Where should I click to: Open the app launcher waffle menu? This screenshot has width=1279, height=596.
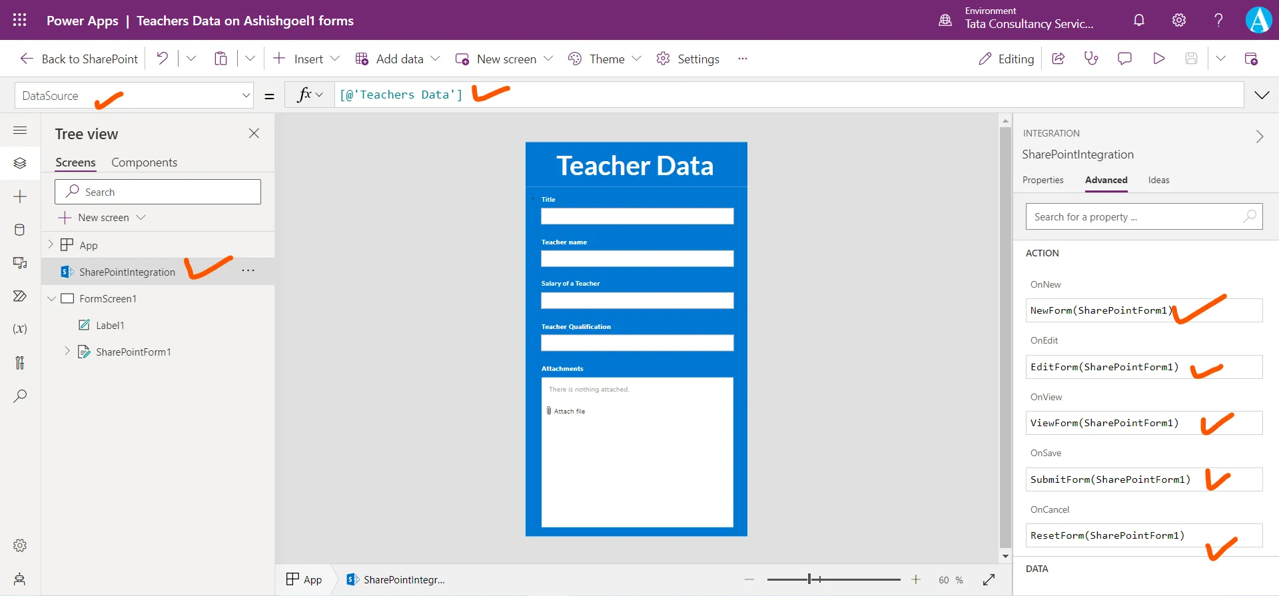point(20,20)
